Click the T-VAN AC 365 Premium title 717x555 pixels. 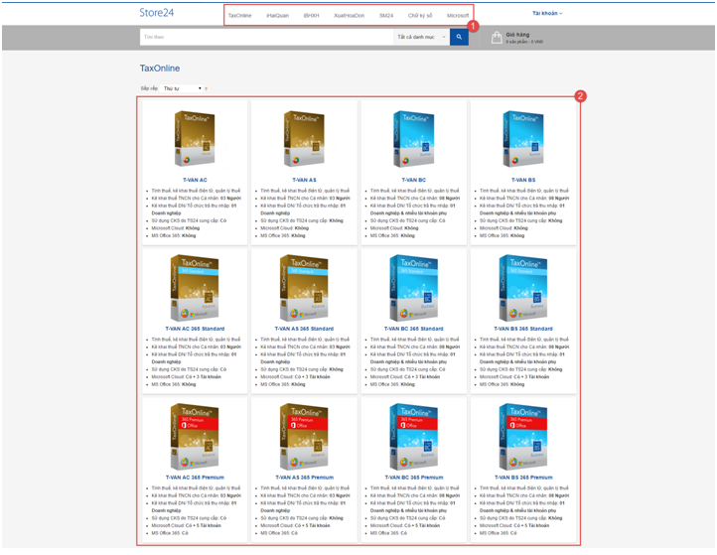(195, 478)
